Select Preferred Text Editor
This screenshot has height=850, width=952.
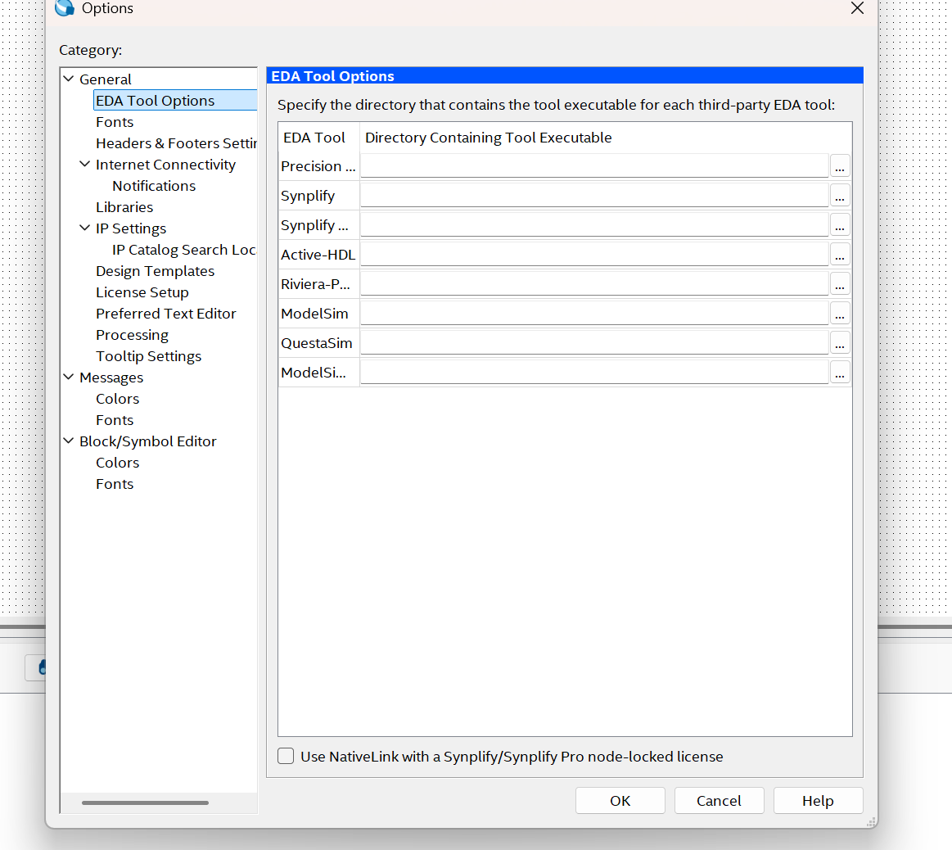[x=166, y=314]
